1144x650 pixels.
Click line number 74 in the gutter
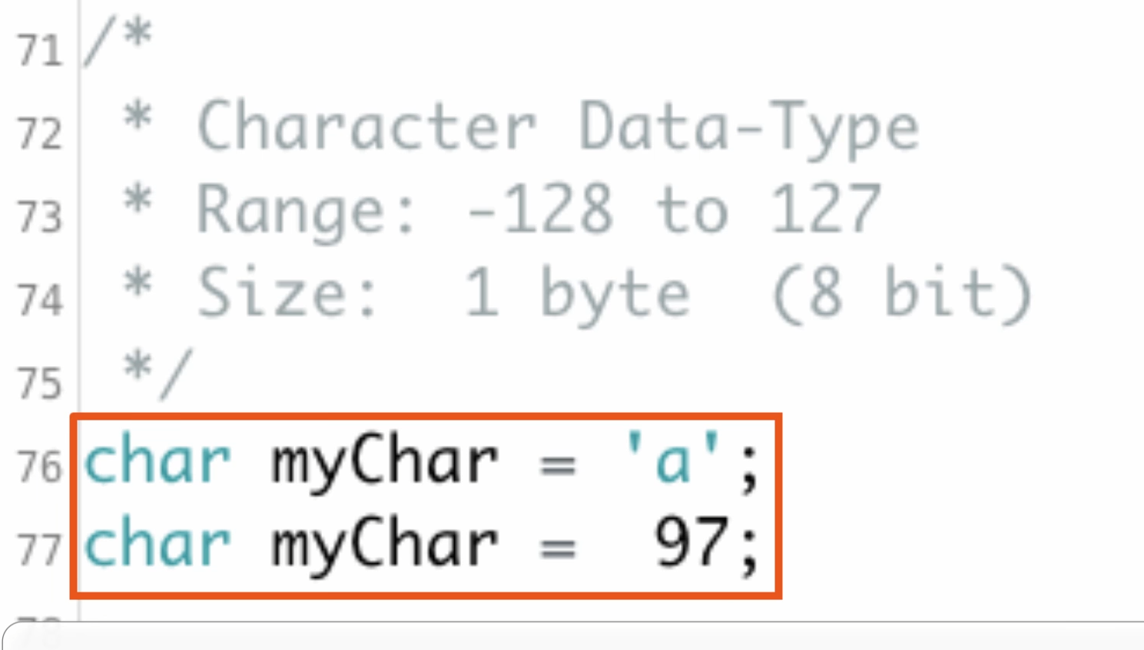39,299
